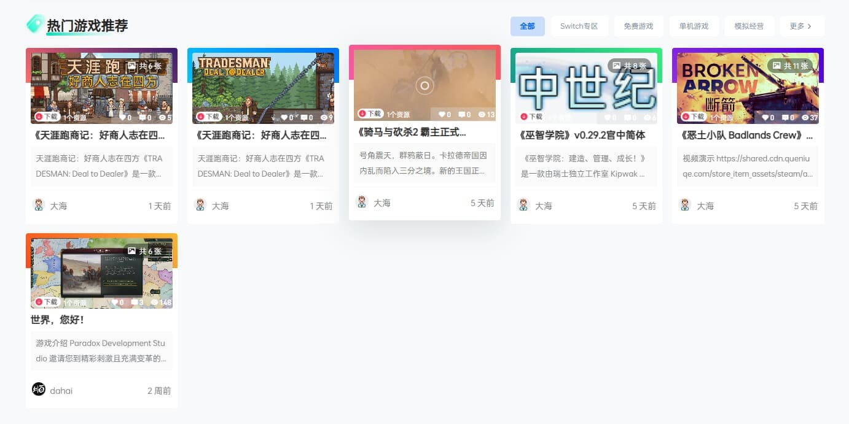Click the 下载 badge on 世界,您好! card
Viewport: 849px width, 424px height.
point(47,302)
